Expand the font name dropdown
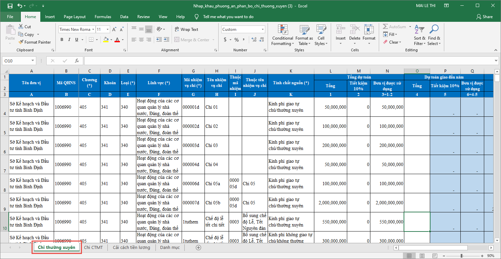Image resolution: width=501 pixels, height=259 pixels. coord(93,30)
